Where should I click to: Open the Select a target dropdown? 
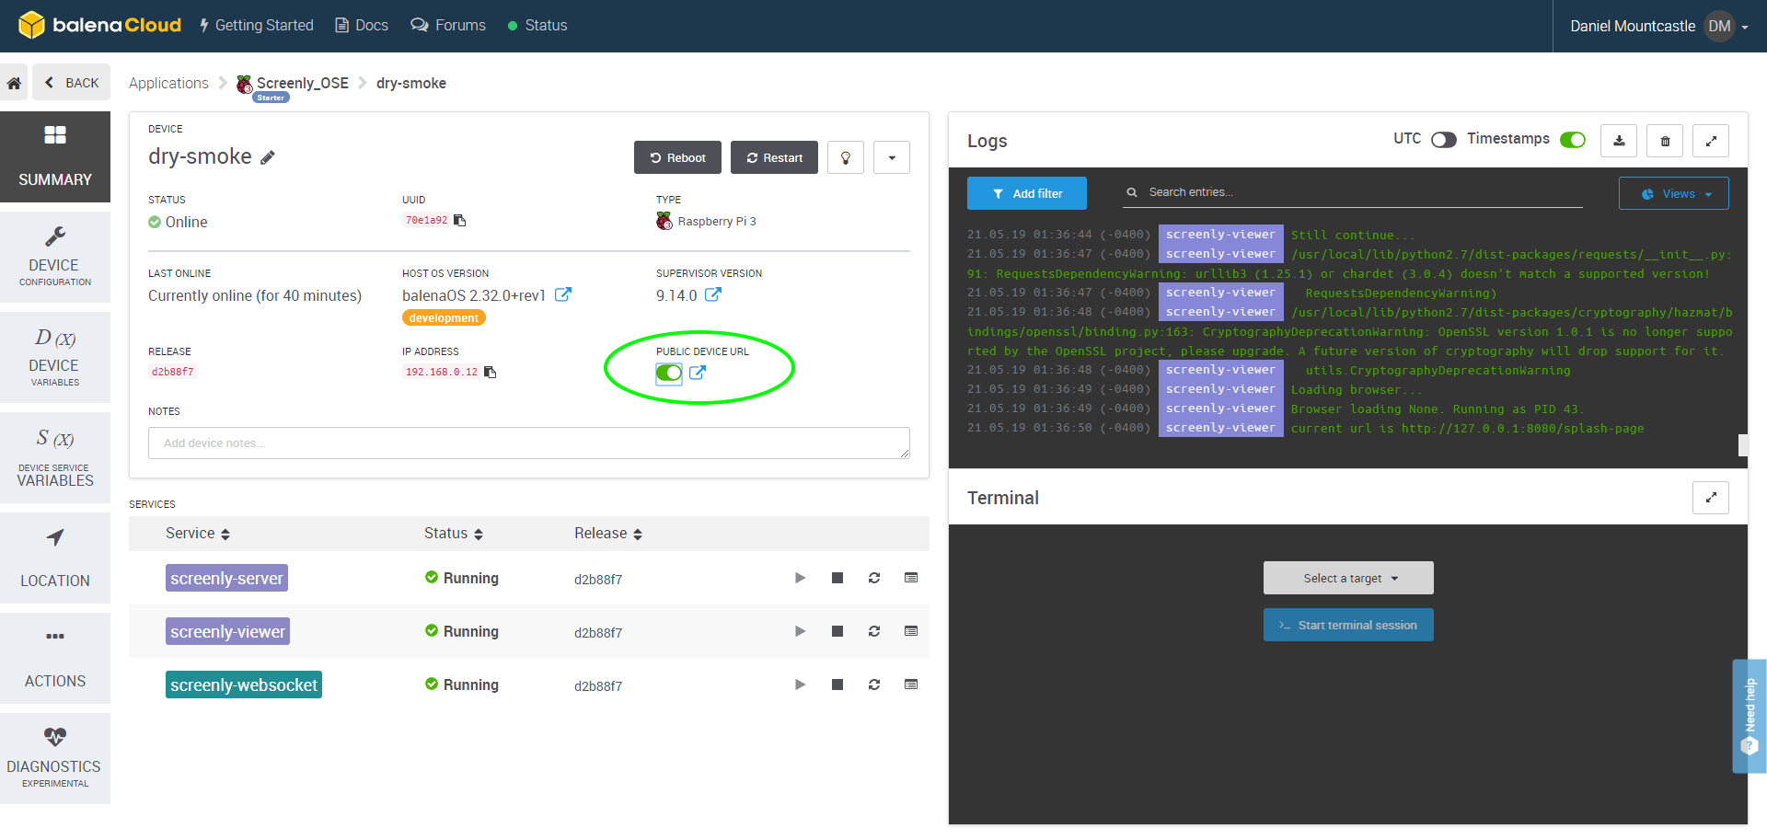(1348, 578)
